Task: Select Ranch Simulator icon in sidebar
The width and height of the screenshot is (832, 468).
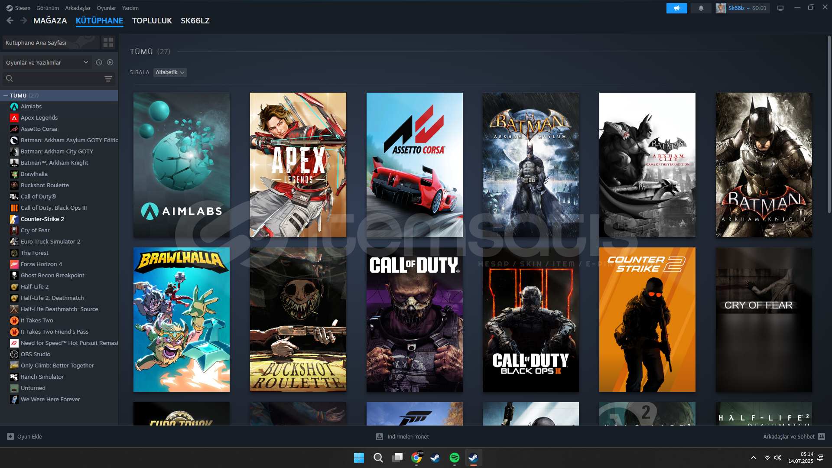Action: (14, 377)
